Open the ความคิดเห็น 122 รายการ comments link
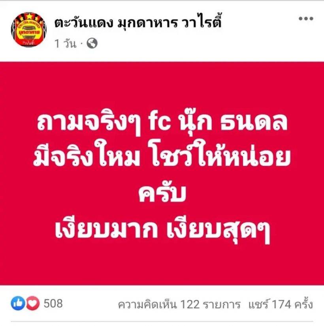The height and width of the screenshot is (326, 324). [x=179, y=305]
